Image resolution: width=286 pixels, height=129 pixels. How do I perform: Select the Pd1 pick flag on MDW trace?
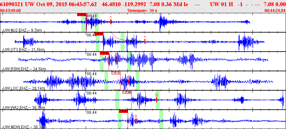[x=123, y=111]
